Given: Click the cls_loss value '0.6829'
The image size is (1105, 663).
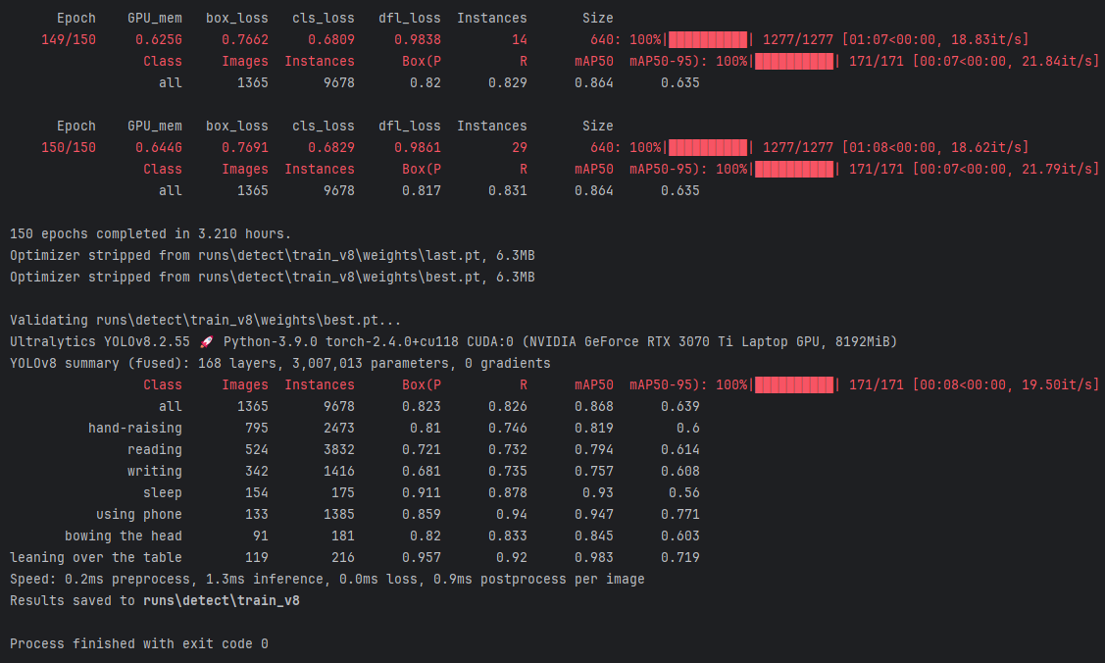Looking at the screenshot, I should point(331,147).
